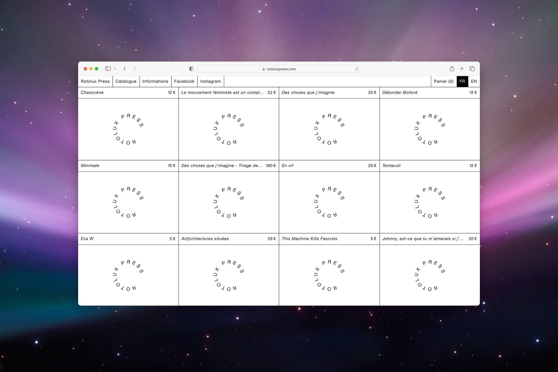
Task: Open the Catalogue menu item
Action: (126, 81)
